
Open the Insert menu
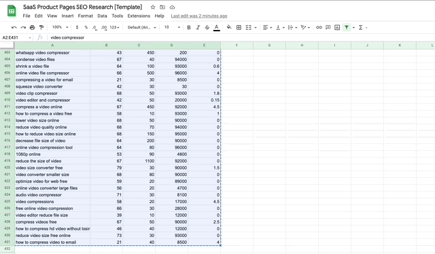tap(67, 16)
